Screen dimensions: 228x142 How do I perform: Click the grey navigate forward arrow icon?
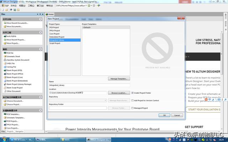(x=94, y=6)
